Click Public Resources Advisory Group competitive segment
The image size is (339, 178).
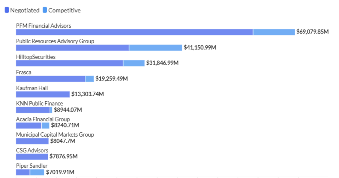(x=156, y=48)
